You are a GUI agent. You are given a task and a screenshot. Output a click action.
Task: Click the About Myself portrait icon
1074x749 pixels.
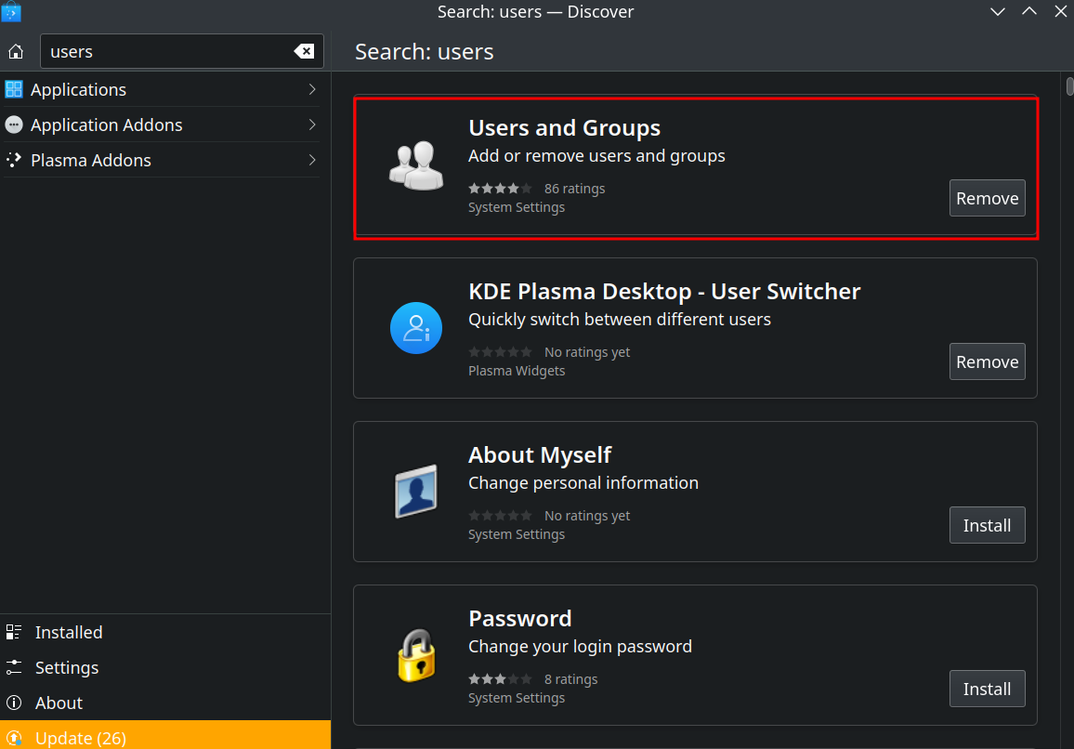coord(416,492)
